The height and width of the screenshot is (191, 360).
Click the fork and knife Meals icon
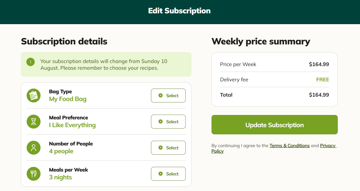(34, 174)
